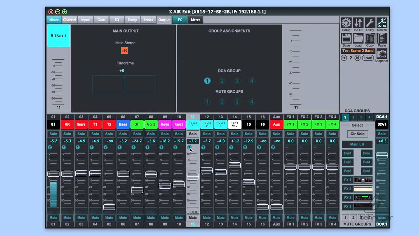Open the EQ tab
The height and width of the screenshot is (236, 419).
117,20
